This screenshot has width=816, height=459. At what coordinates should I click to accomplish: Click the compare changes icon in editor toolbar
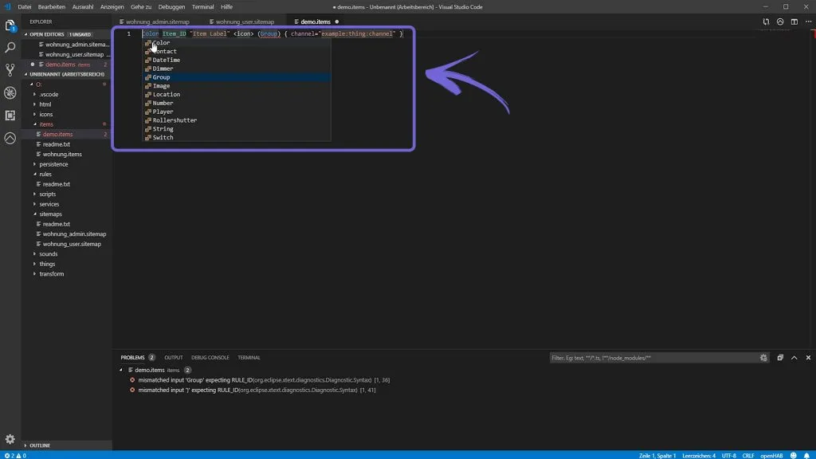pyautogui.click(x=766, y=22)
